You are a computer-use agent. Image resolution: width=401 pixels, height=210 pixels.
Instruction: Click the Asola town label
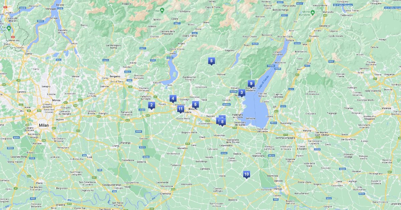(222, 176)
